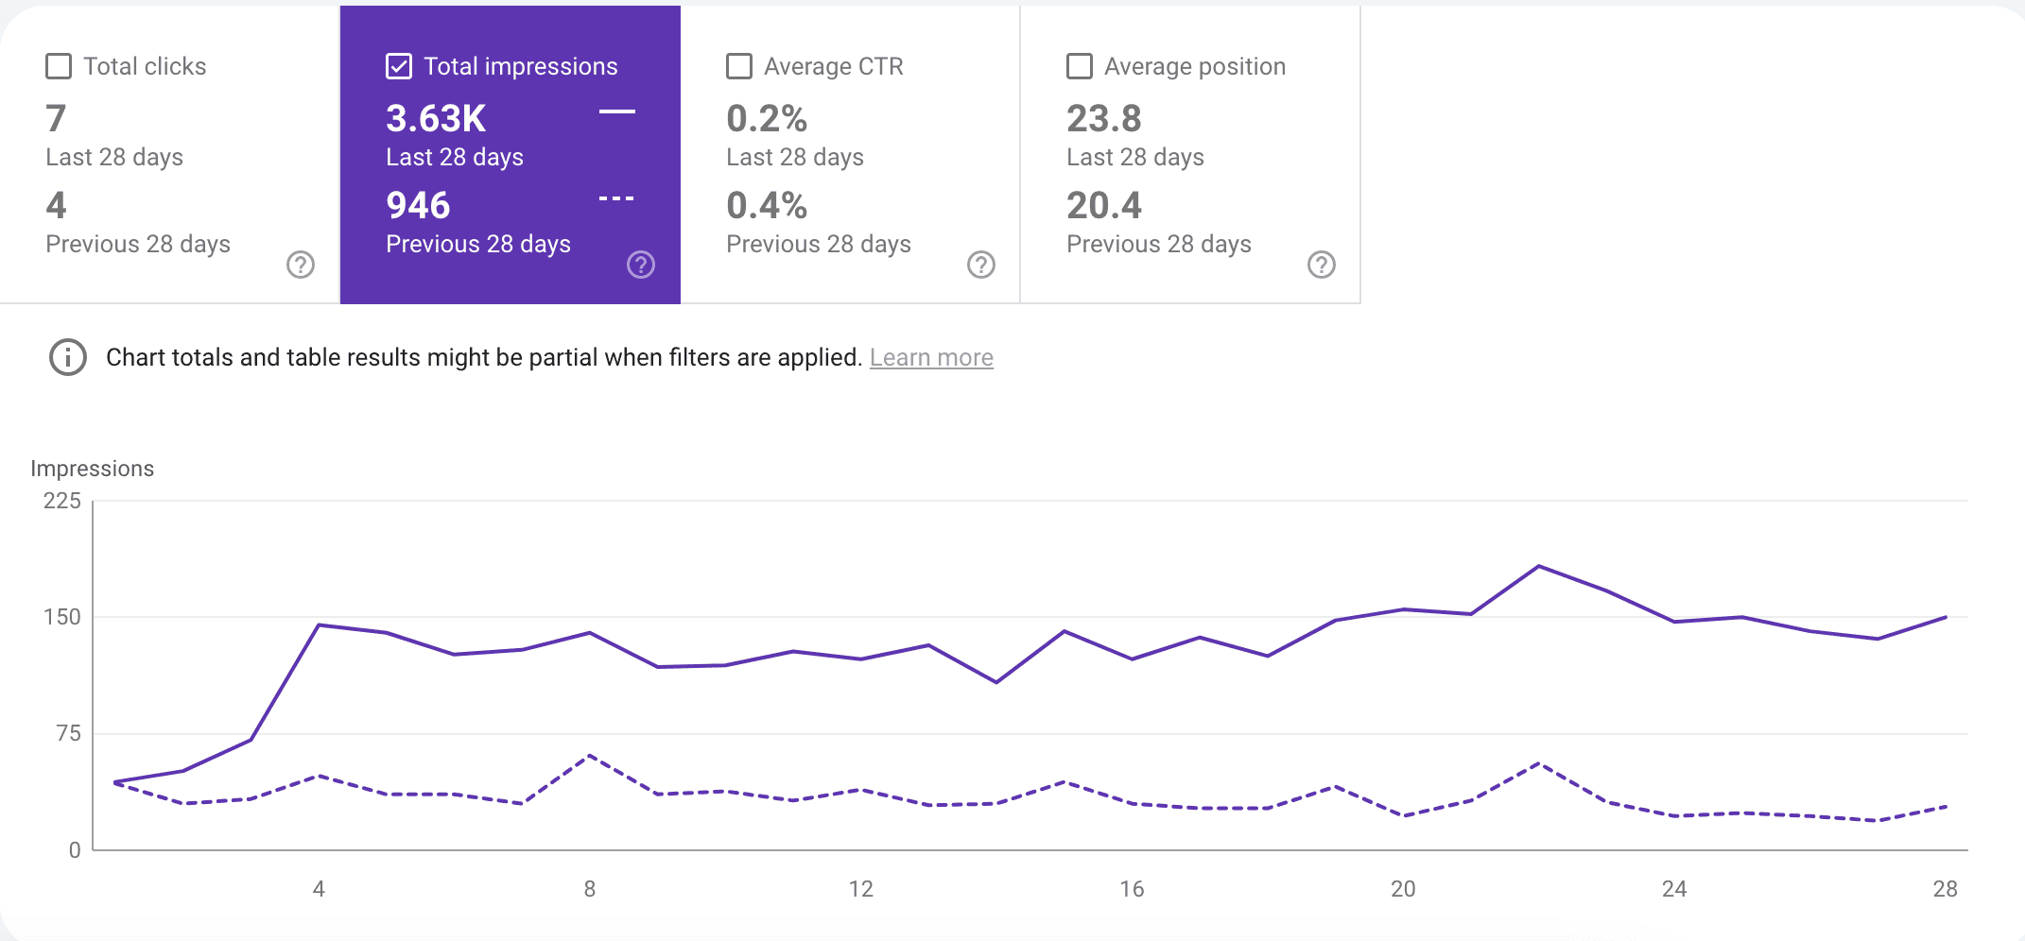This screenshot has width=2025, height=941.
Task: Click the solid line peak near day 22
Action: click(x=1539, y=567)
